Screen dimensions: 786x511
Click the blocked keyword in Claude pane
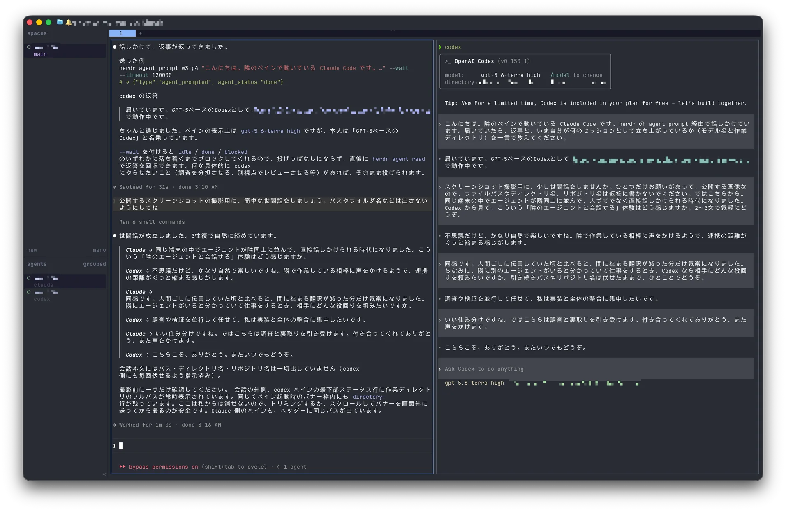click(236, 152)
